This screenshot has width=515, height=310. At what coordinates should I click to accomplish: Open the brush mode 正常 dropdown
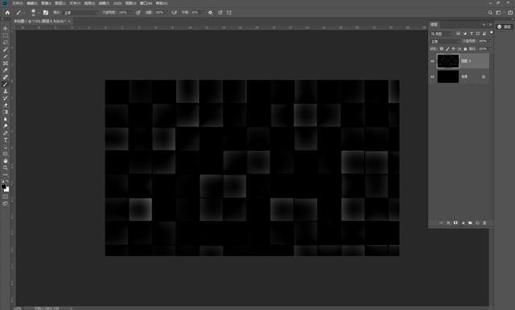coord(81,13)
